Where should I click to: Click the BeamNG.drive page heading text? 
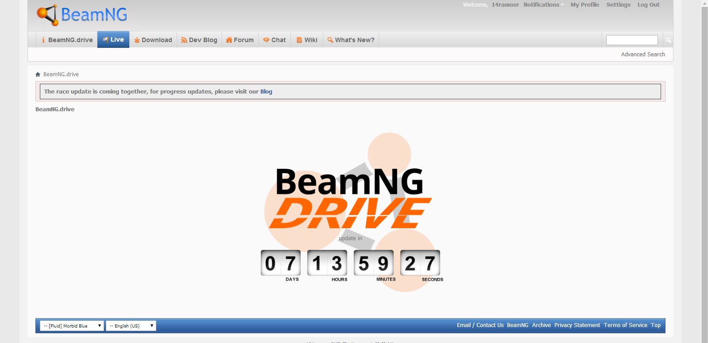55,109
